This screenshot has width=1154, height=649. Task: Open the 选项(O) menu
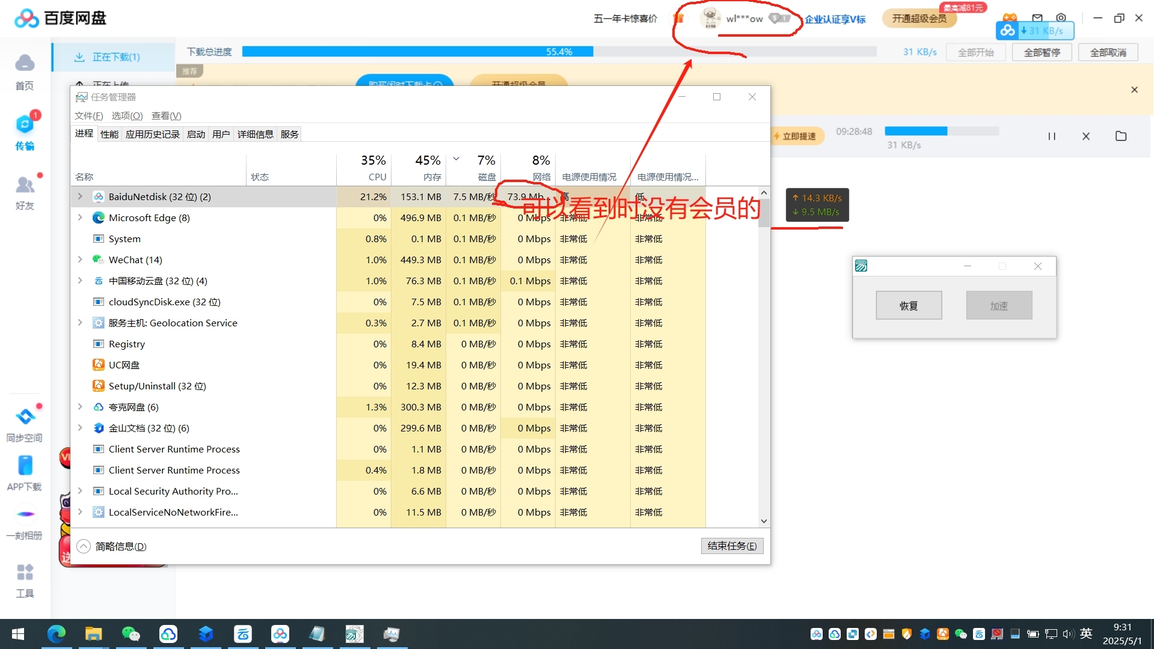[x=127, y=115]
